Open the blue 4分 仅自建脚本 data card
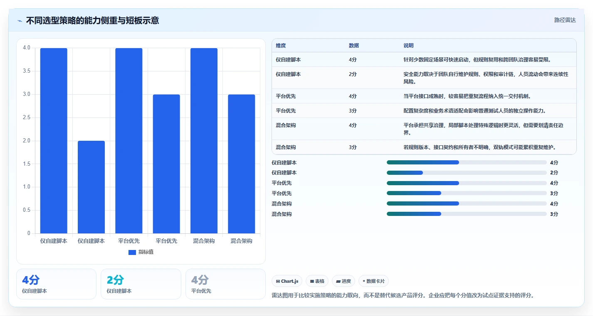The image size is (593, 316). (x=56, y=284)
